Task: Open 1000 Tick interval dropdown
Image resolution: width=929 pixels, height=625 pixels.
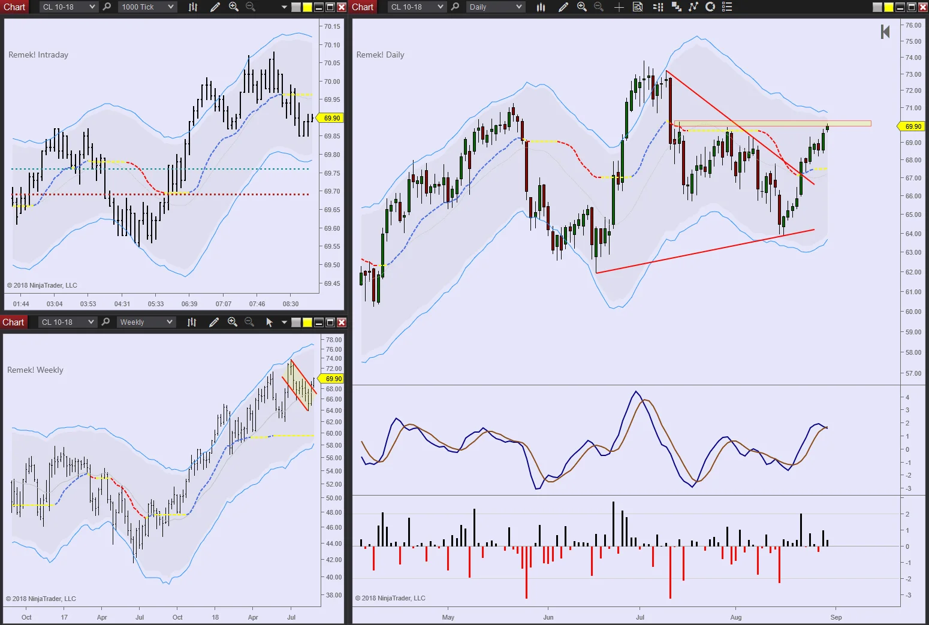Action: (x=147, y=7)
